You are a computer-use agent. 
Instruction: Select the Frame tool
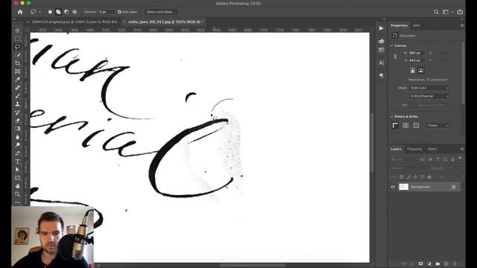pos(17,71)
